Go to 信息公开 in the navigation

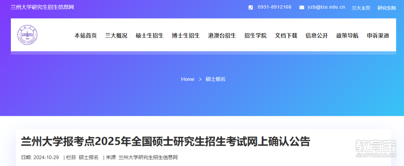pos(317,36)
